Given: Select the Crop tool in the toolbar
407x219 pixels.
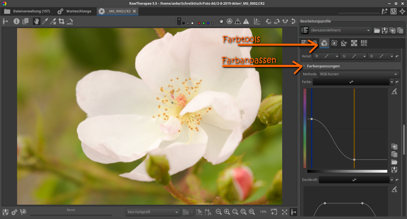Looking at the screenshot, I should coord(61,21).
